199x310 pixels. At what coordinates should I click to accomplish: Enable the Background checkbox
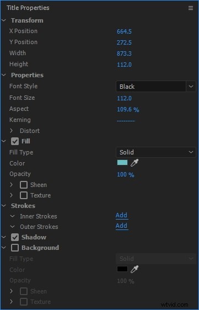click(15, 248)
